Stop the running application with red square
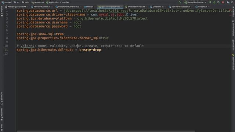 coord(223,2)
